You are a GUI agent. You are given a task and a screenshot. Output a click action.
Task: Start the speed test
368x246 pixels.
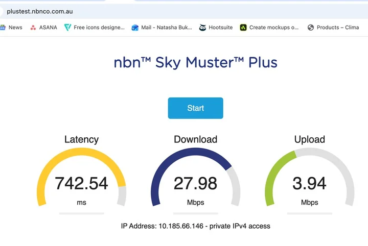pos(195,108)
